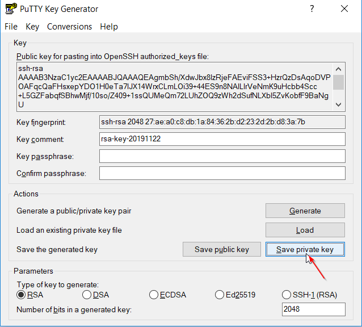Click the PuTTY icon in title bar
The height and width of the screenshot is (327, 362).
coord(10,9)
